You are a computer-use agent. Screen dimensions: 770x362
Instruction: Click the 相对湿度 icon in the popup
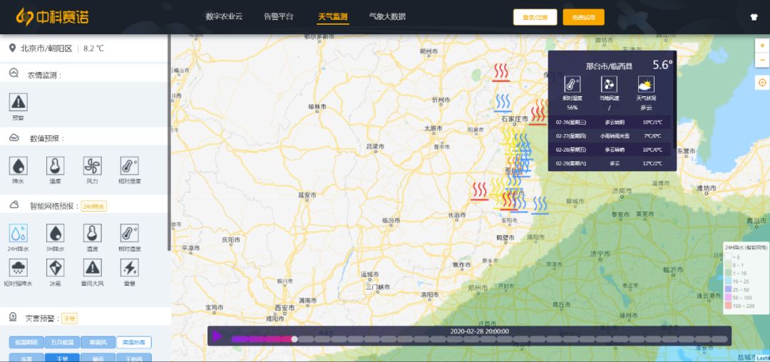pyautogui.click(x=572, y=84)
